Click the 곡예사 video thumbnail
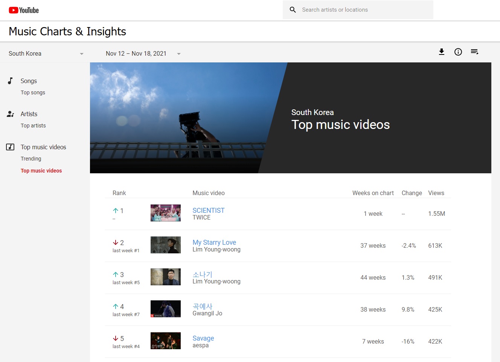 pyautogui.click(x=166, y=309)
